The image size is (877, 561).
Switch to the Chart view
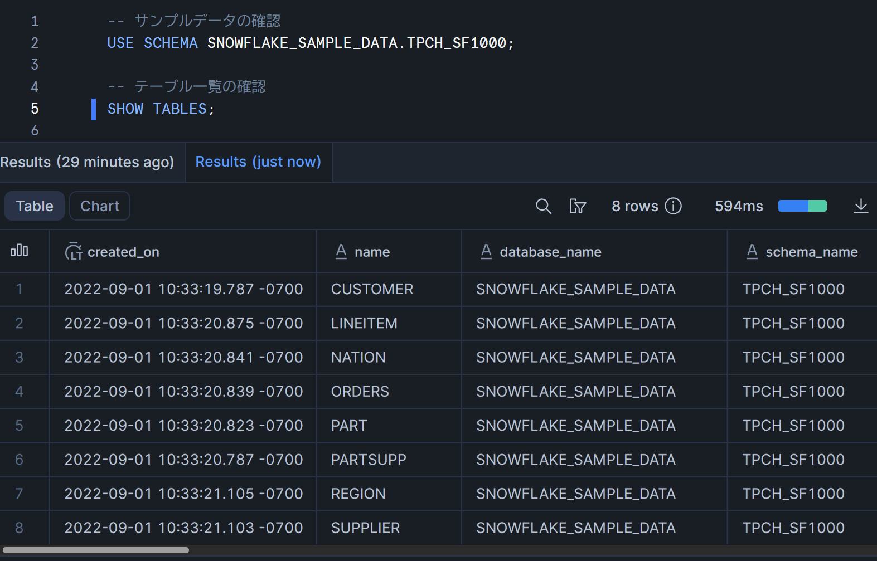click(100, 206)
